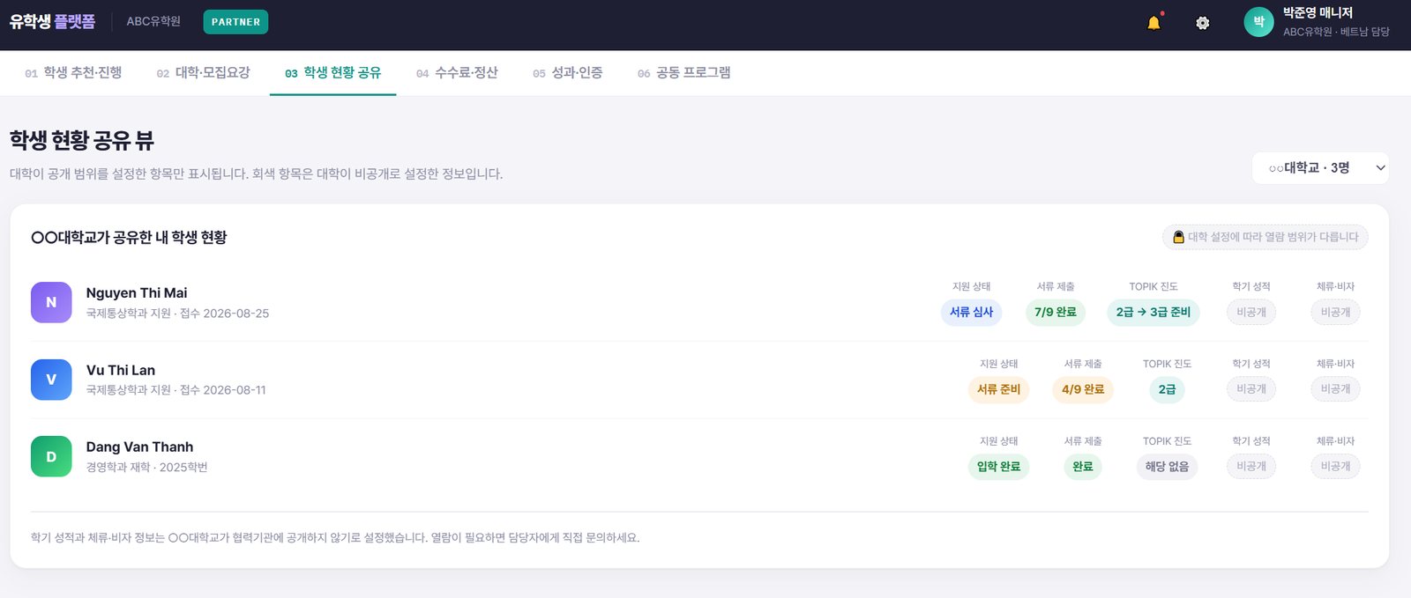Click the lock icon in visibility notice
The image size is (1411, 598).
click(x=1178, y=237)
